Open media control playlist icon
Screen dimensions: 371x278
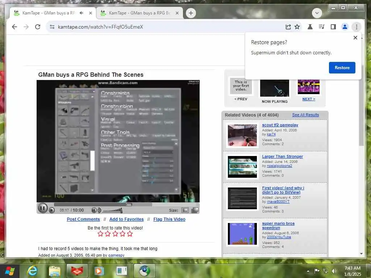coord(322,27)
